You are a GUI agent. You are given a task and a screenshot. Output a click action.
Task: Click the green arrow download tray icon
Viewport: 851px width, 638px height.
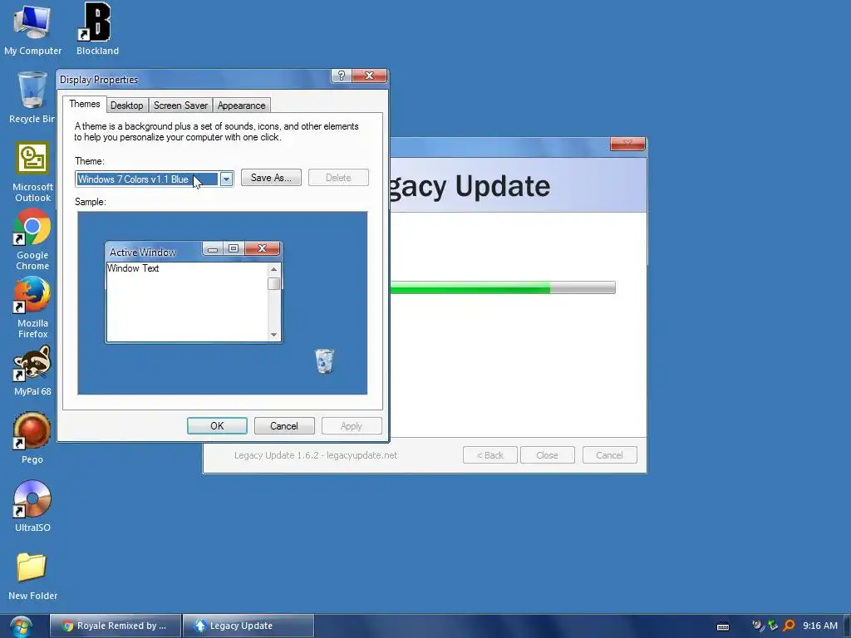773,626
